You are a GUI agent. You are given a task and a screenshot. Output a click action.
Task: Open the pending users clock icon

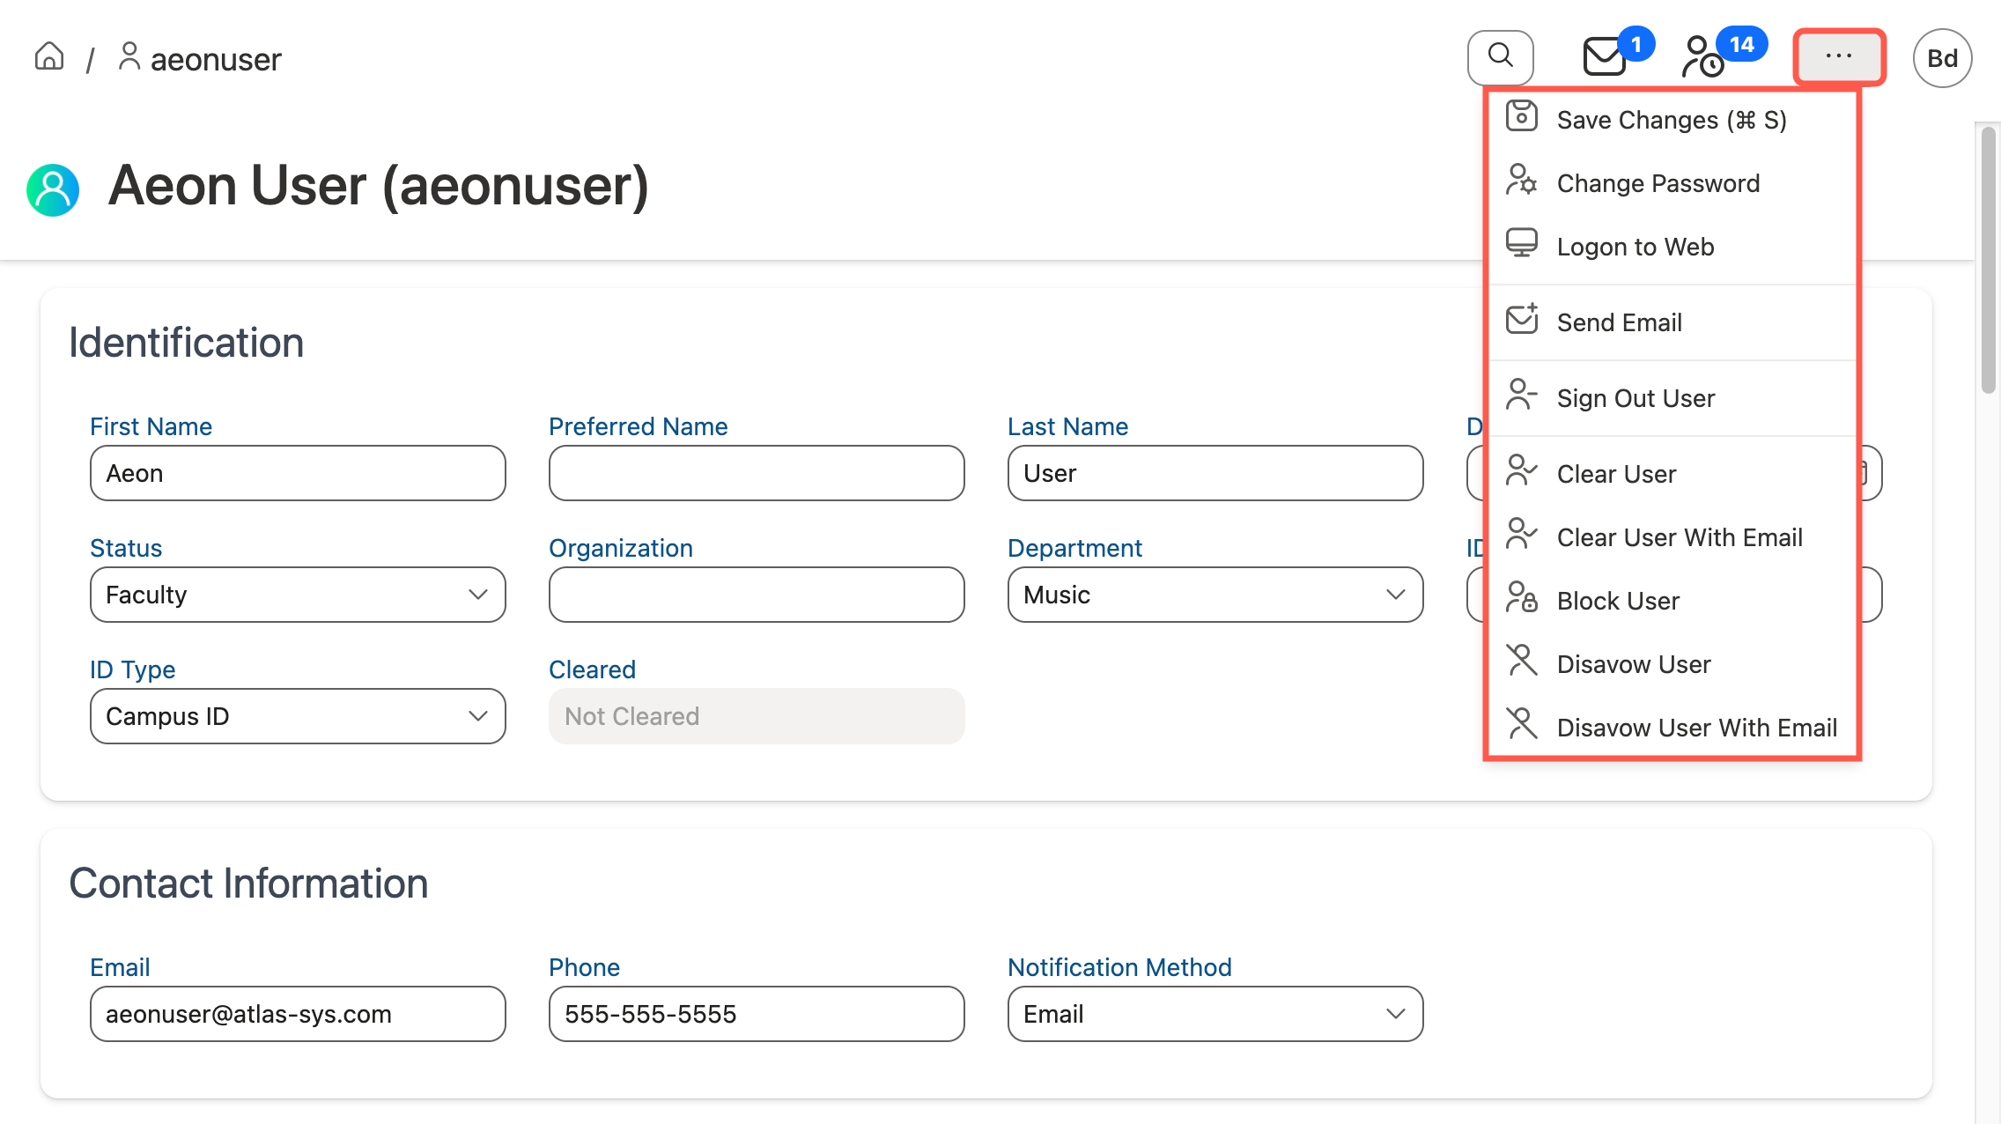(1702, 57)
